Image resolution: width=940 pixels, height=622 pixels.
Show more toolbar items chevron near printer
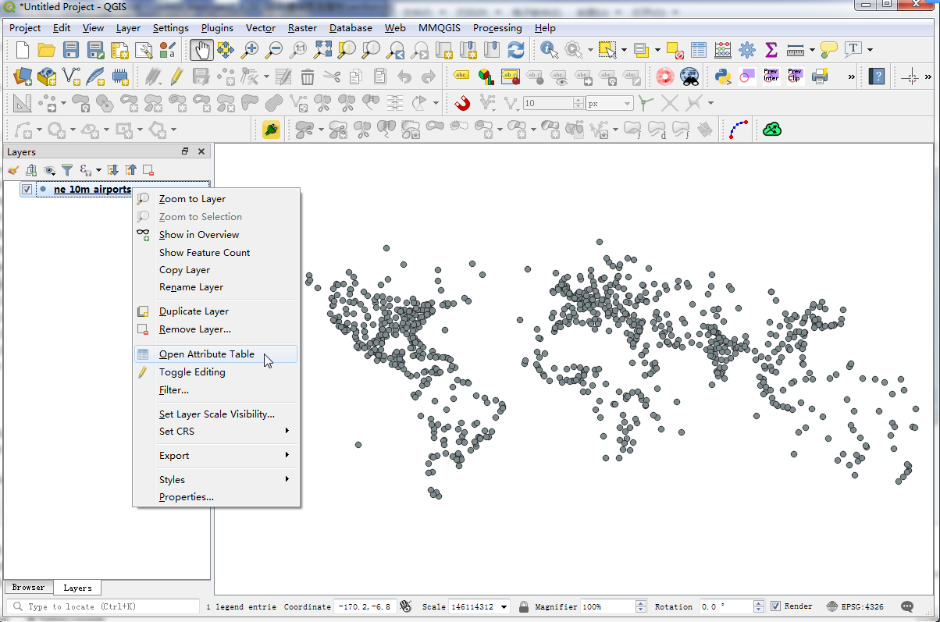(x=852, y=76)
